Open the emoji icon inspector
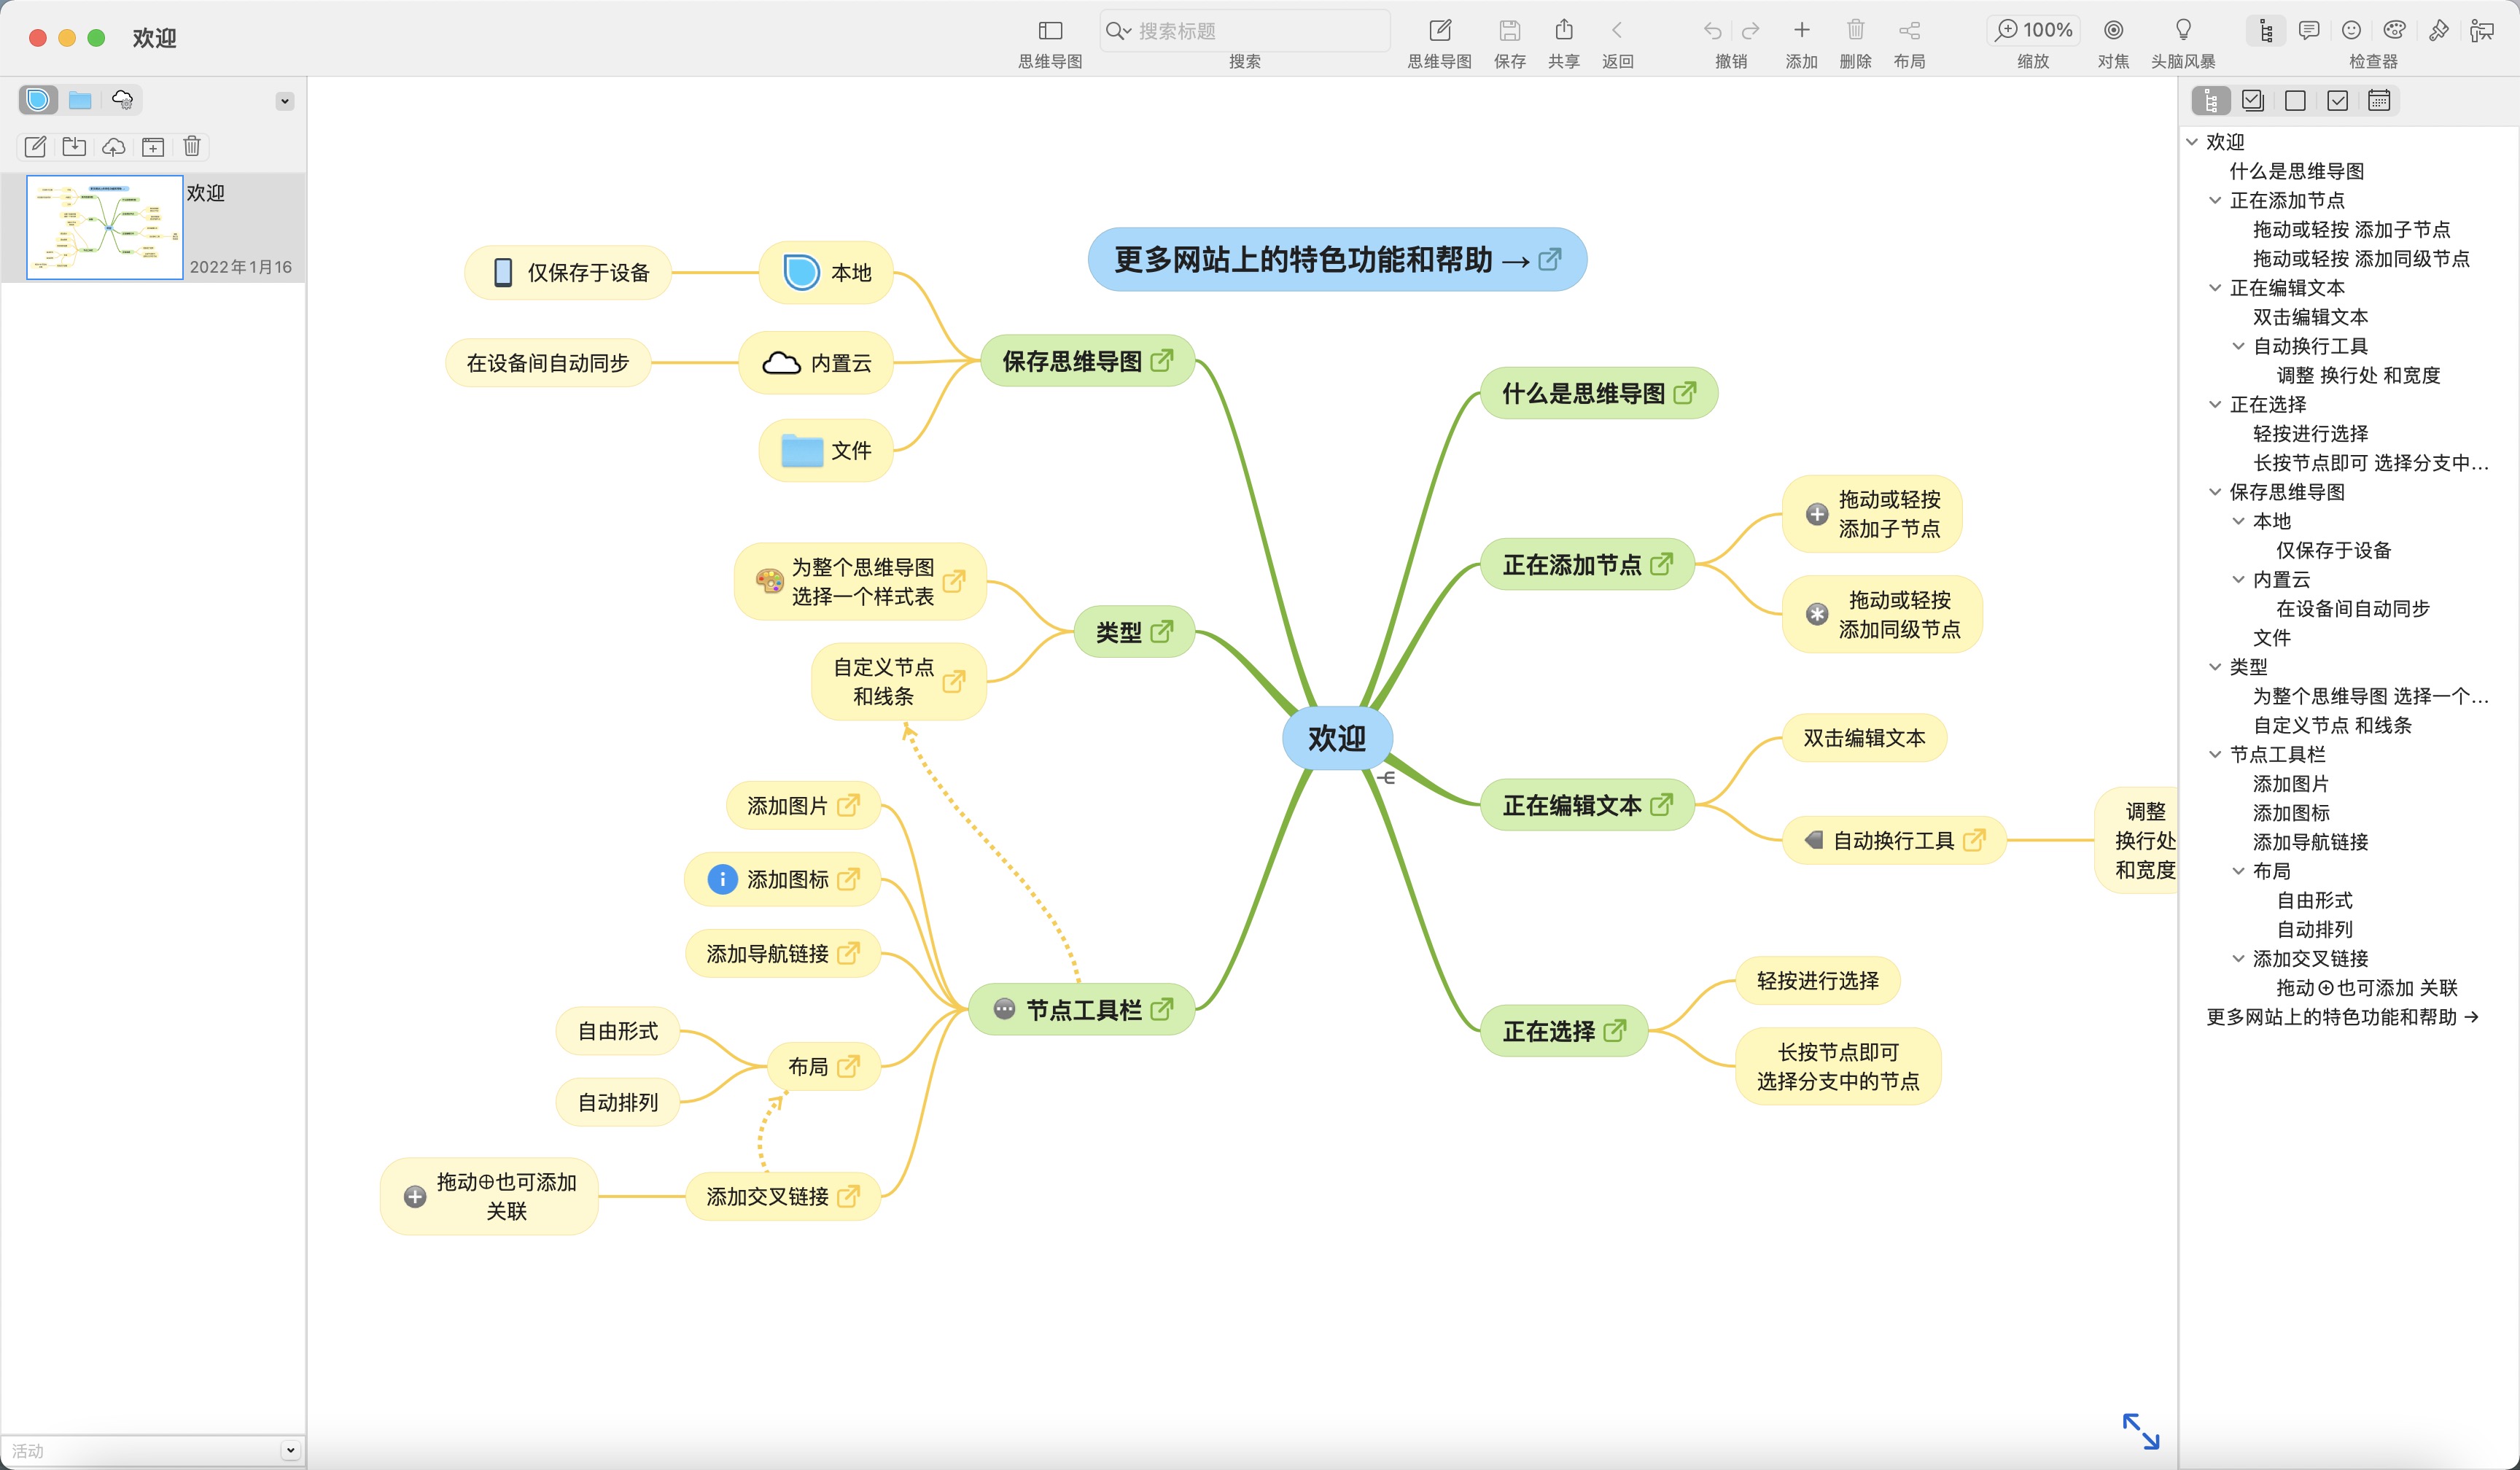This screenshot has height=1470, width=2520. pos(2352,31)
